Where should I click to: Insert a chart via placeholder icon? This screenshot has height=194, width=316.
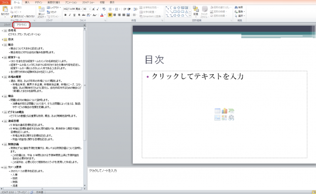point(224,111)
